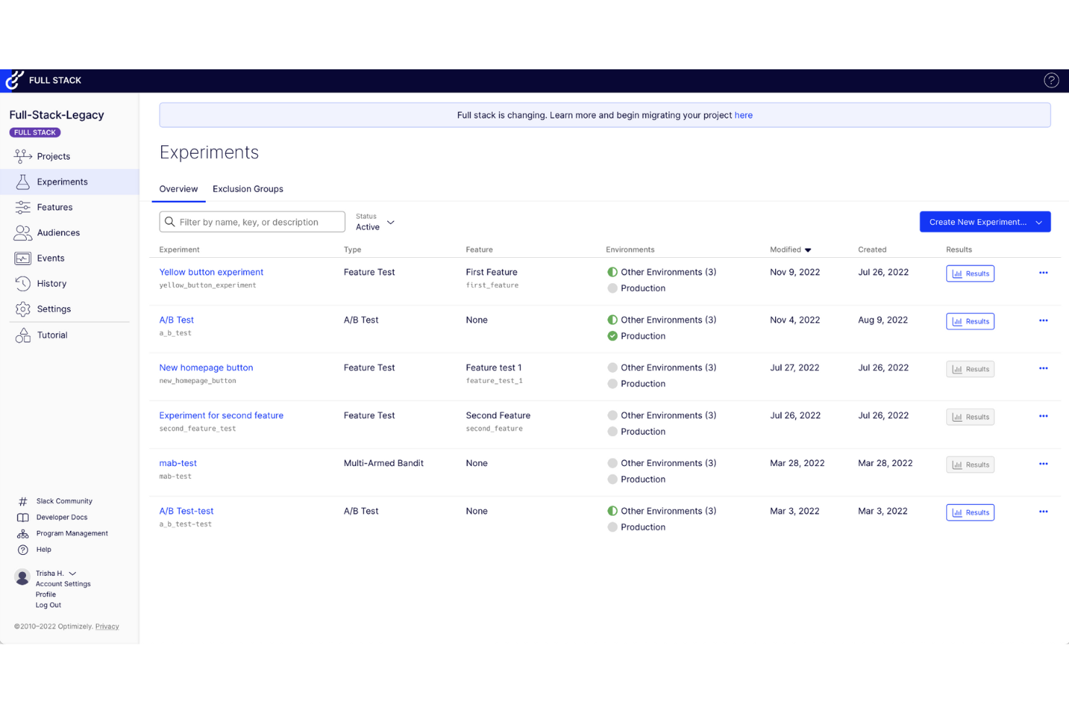Viewport: 1069px width, 713px height.
Task: Open more options for Experiment for second feature
Action: (x=1043, y=415)
